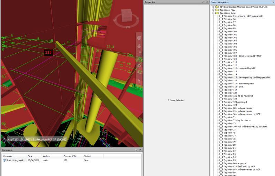Select the Pan hand tool
The image size is (275, 176).
tap(139, 46)
